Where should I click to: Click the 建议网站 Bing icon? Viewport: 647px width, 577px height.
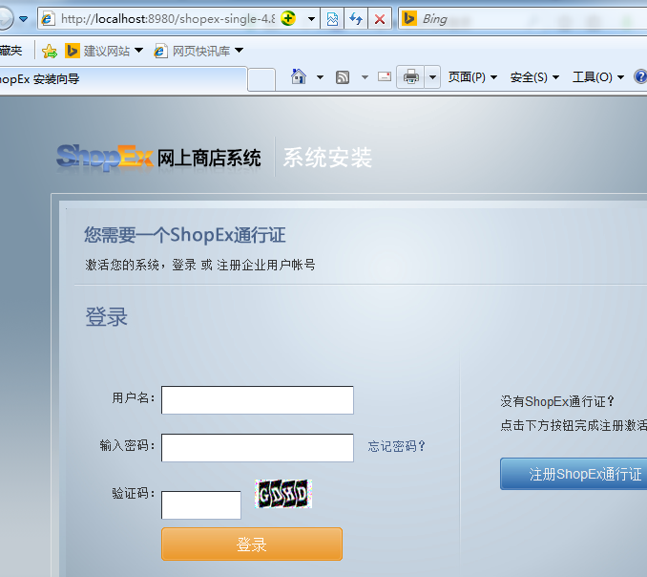73,51
